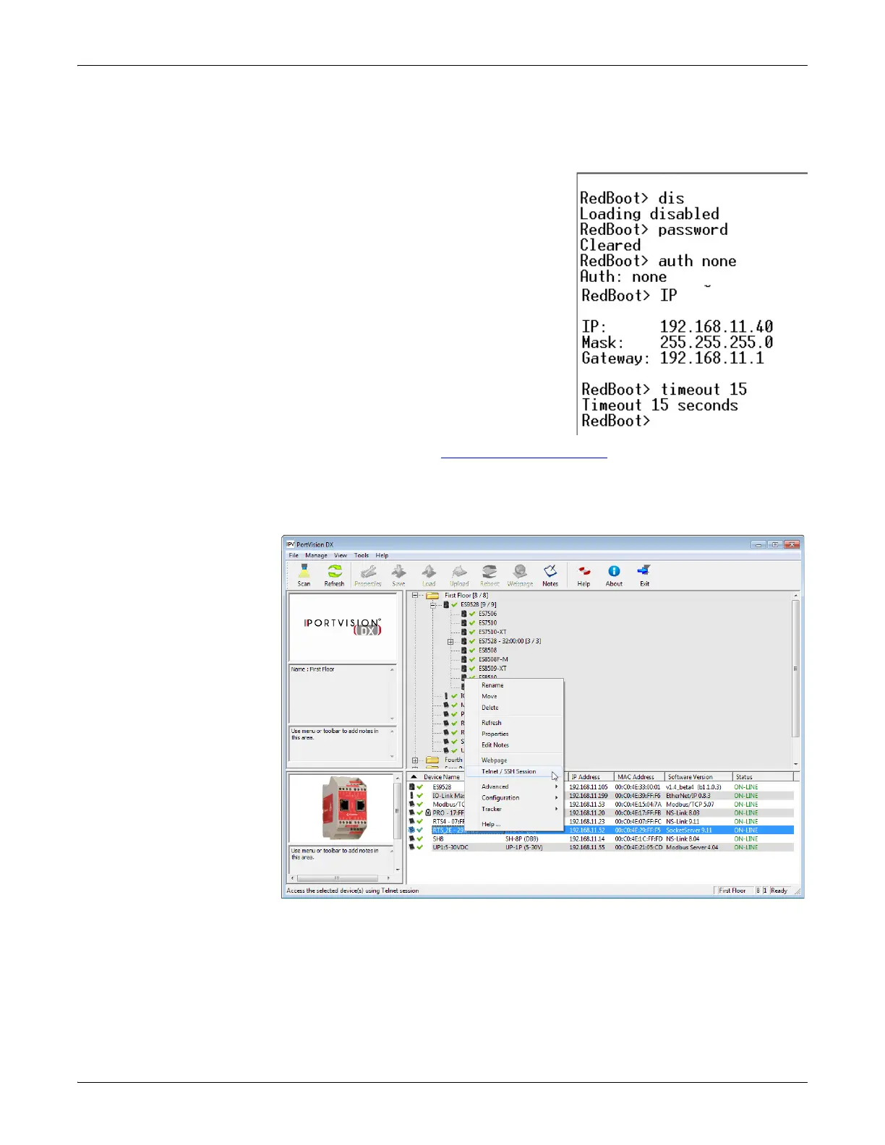Click device icon beside ES7506

coord(464,614)
